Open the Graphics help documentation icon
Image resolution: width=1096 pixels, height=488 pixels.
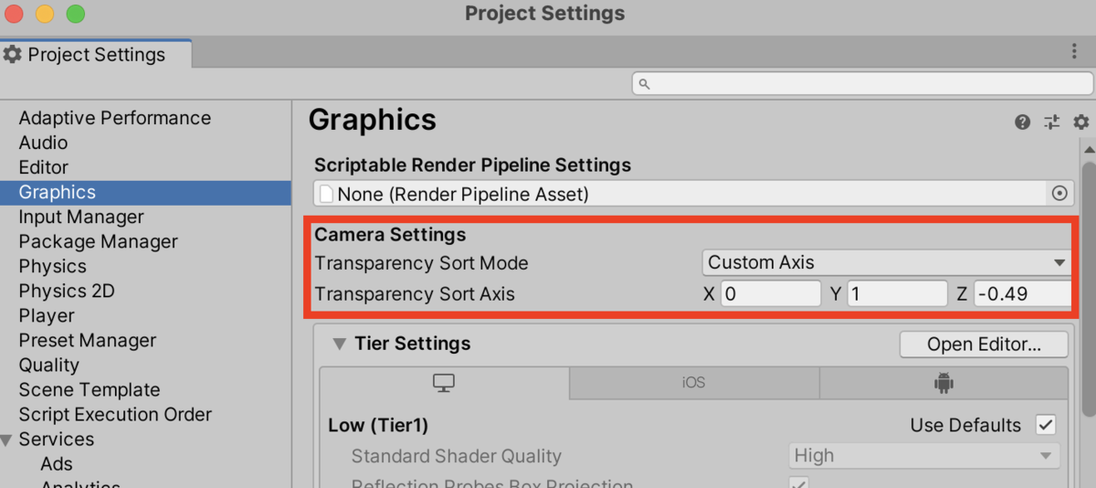(x=1022, y=122)
